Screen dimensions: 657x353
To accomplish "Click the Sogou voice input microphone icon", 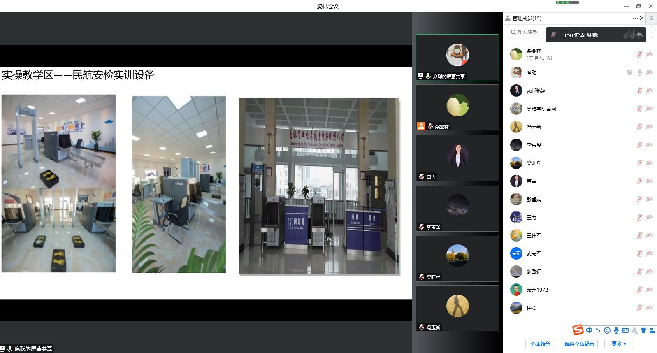I will point(616,330).
